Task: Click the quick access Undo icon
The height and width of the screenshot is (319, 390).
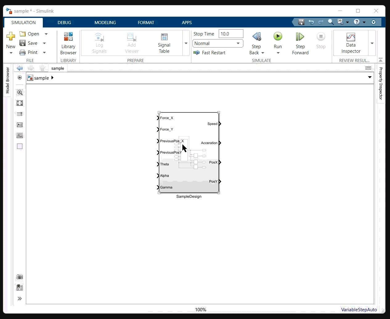Action: [311, 22]
